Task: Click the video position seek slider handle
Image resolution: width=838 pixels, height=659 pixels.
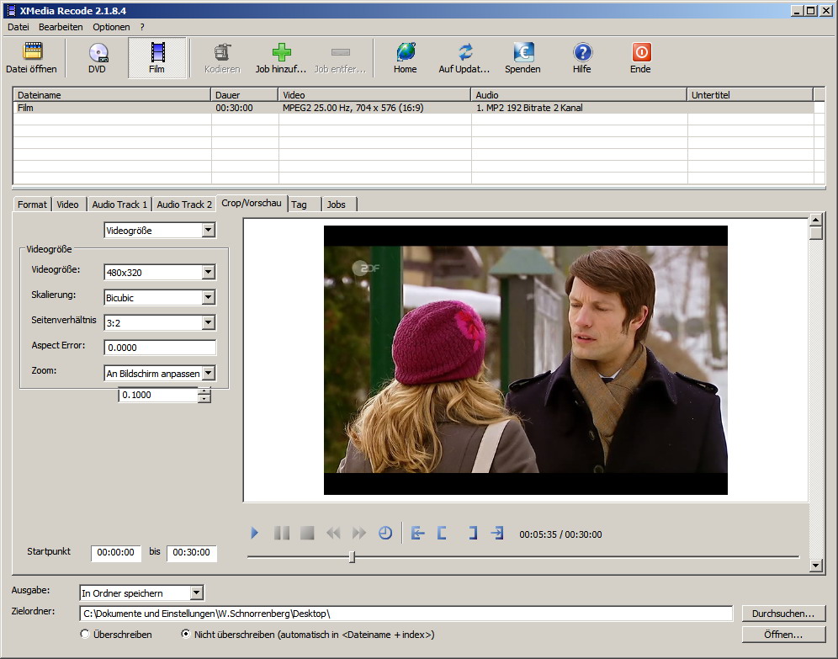Action: point(352,557)
